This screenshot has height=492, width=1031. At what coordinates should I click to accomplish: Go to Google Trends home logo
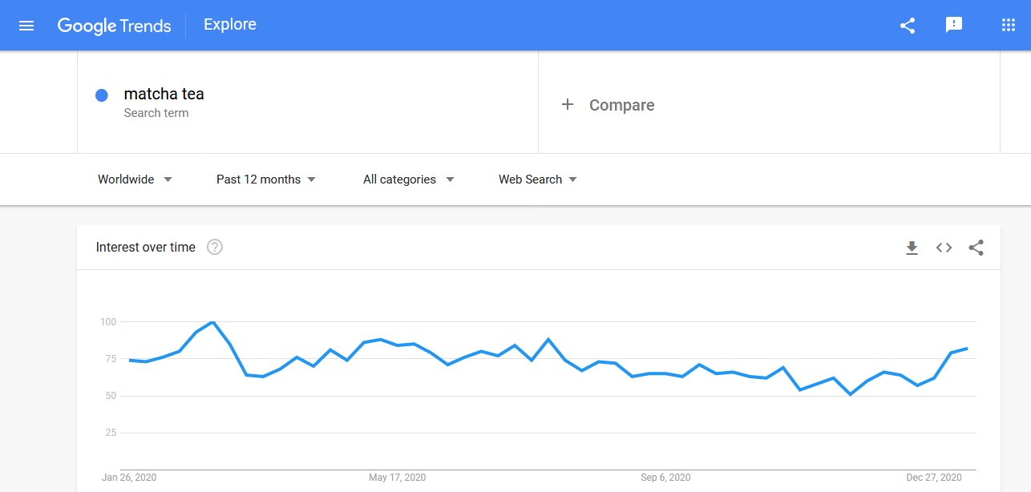point(114,26)
